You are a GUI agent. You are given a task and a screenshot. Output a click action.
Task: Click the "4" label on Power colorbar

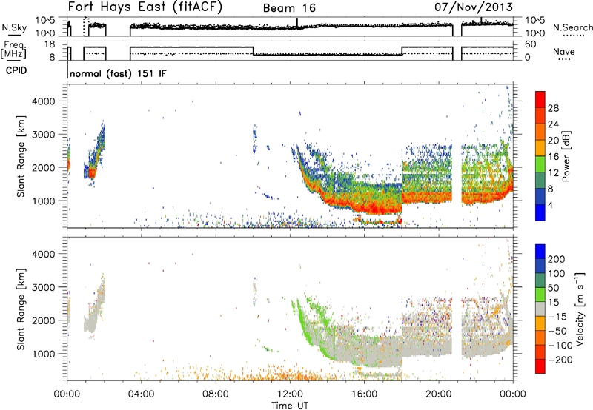point(550,205)
